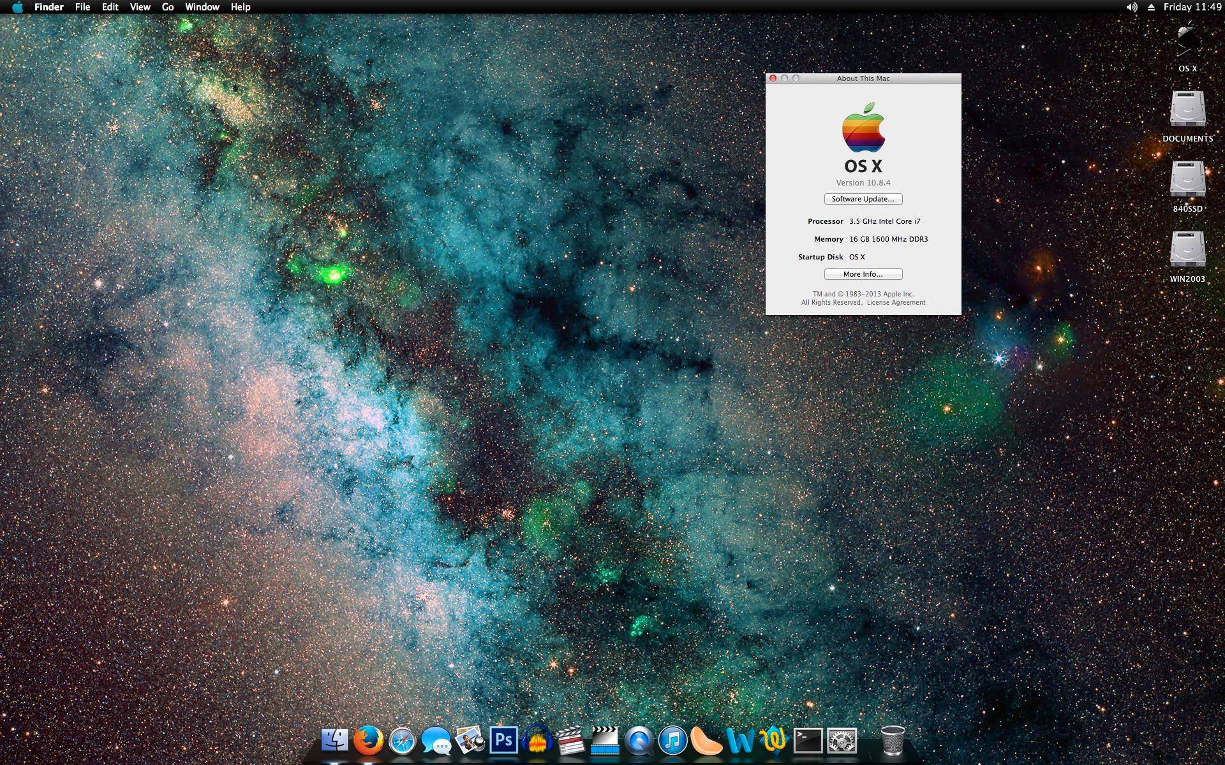Open Messages speech bubble icon
Image resolution: width=1225 pixels, height=765 pixels.
436,741
